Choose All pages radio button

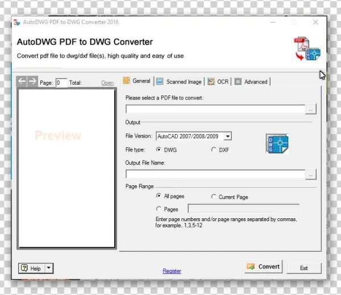pos(159,196)
